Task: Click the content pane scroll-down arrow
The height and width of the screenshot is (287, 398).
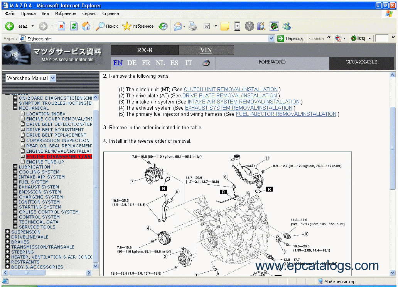Action: click(393, 272)
